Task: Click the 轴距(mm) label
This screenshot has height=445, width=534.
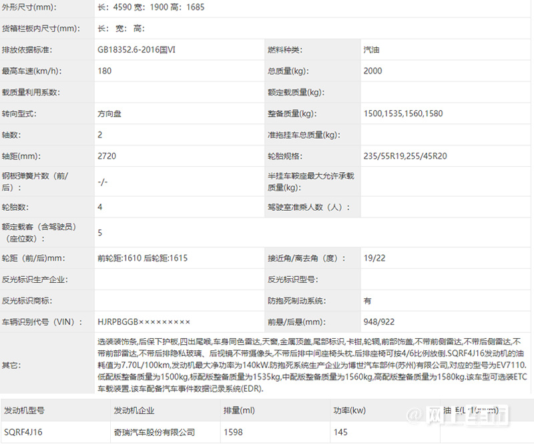Action: tap(21, 156)
